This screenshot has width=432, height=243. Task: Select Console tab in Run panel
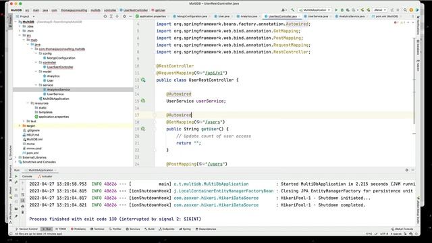click(x=27, y=176)
